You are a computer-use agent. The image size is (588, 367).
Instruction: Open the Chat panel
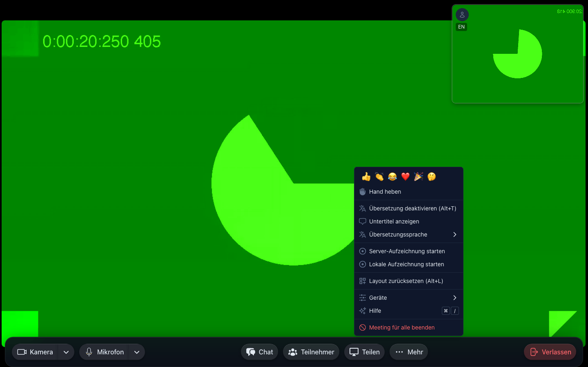click(x=259, y=352)
